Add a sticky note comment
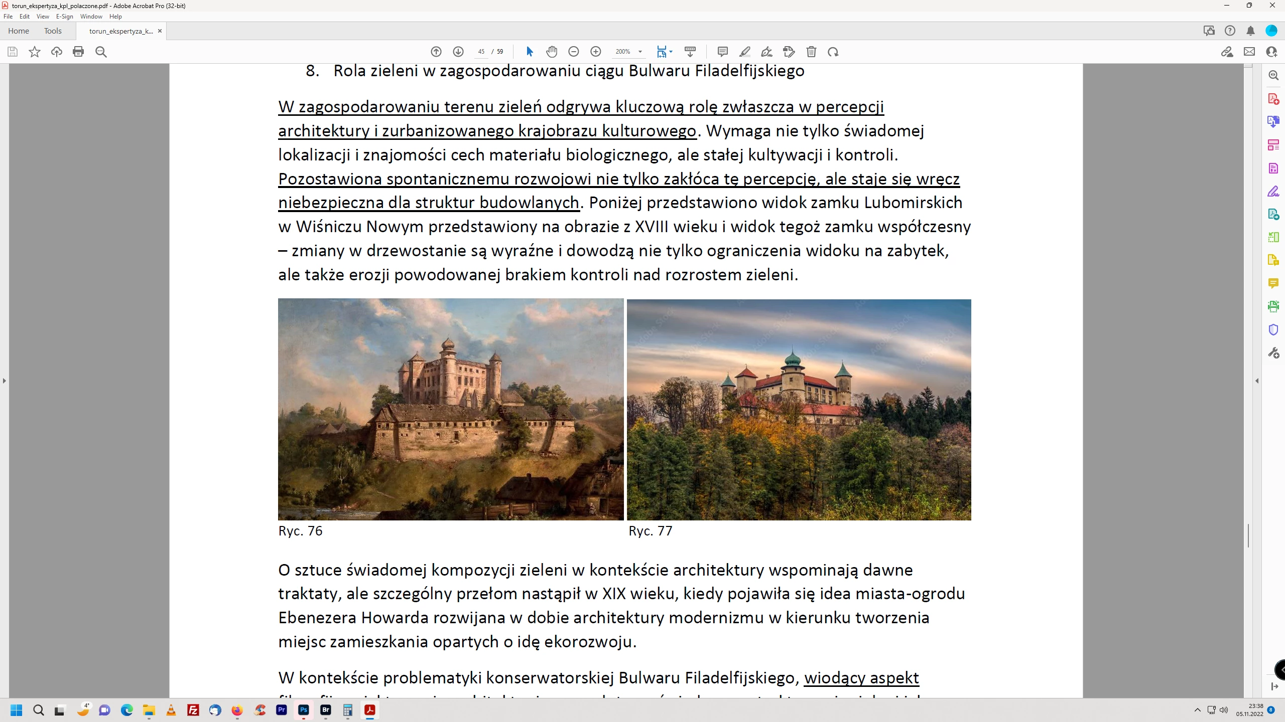The width and height of the screenshot is (1285, 722). click(x=722, y=52)
